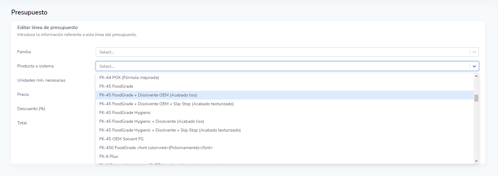Collapse the Producto o sistema dropdown arrow

(474, 66)
